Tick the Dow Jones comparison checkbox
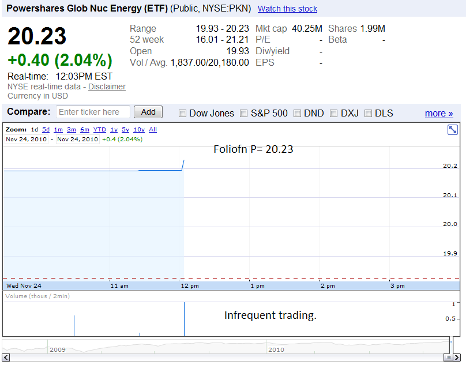 tap(182, 113)
